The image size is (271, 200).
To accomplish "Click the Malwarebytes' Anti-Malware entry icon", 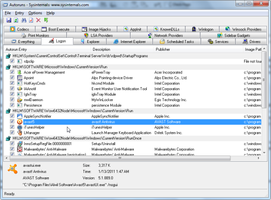I will [x=20, y=149].
